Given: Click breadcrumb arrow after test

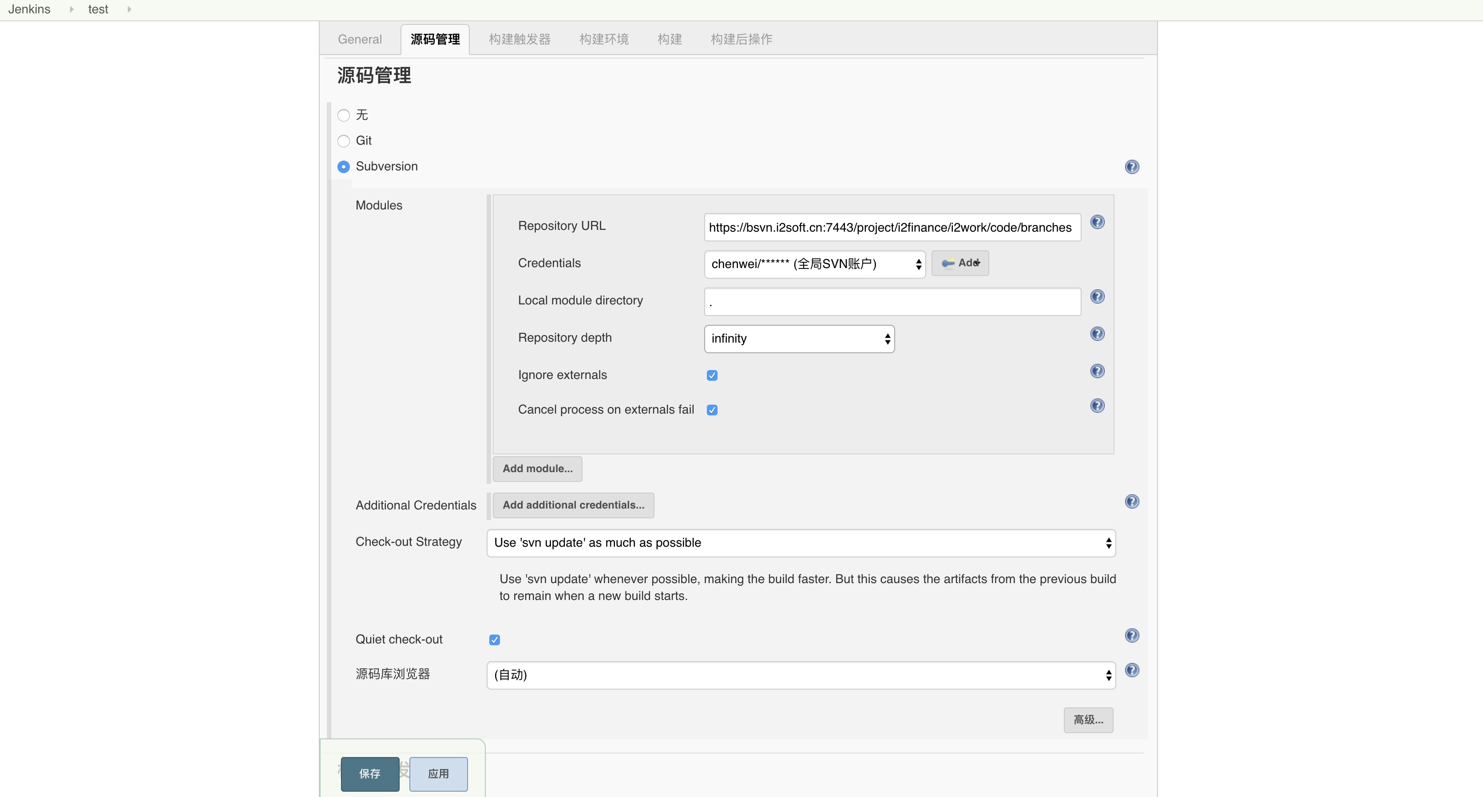Looking at the screenshot, I should pyautogui.click(x=130, y=9).
